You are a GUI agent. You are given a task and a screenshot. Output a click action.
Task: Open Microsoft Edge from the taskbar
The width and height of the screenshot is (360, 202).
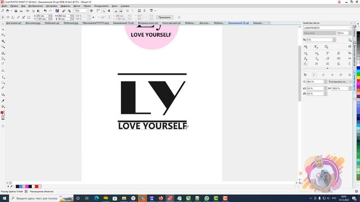click(96, 198)
